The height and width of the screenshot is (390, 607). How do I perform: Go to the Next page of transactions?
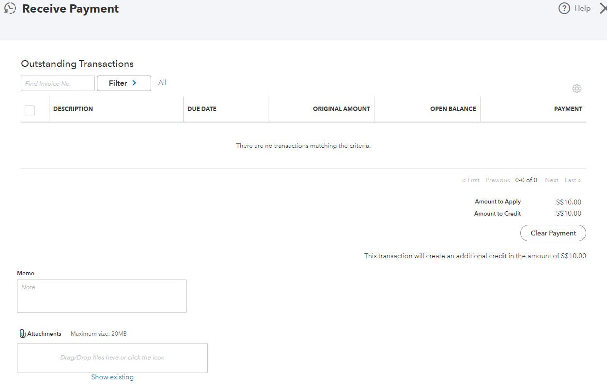pyautogui.click(x=551, y=180)
